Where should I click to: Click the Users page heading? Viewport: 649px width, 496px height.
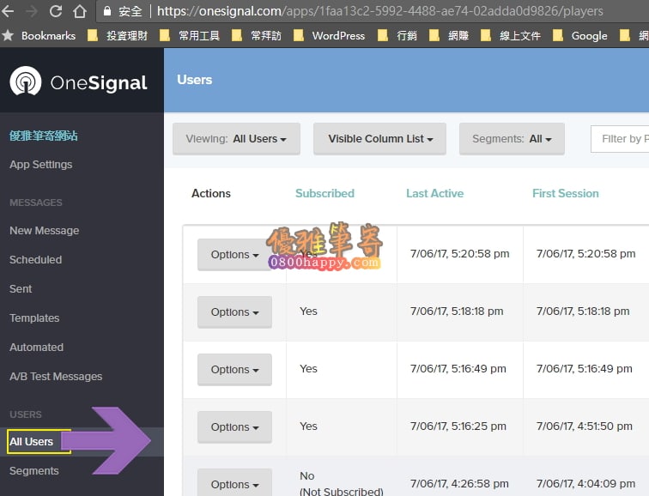(195, 80)
